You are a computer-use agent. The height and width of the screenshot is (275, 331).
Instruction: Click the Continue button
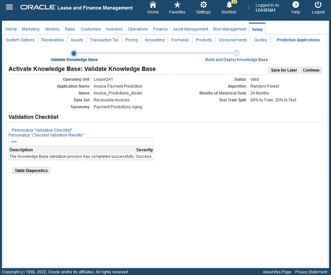coord(311,70)
